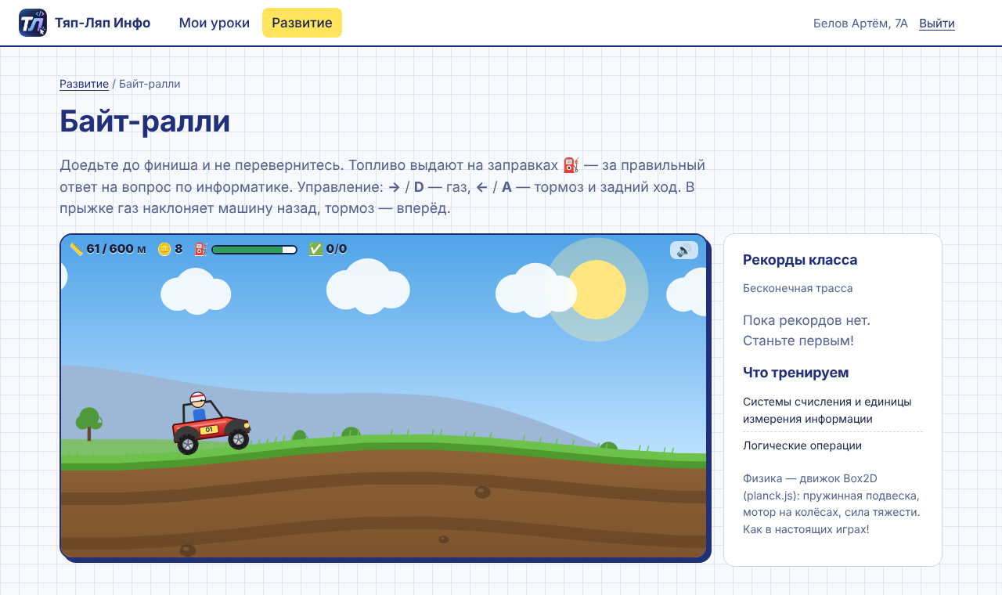
Task: Click the Box2D physics description text
Action: [831, 503]
